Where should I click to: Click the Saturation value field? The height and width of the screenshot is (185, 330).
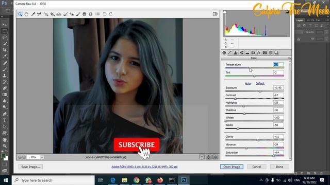(x=278, y=153)
